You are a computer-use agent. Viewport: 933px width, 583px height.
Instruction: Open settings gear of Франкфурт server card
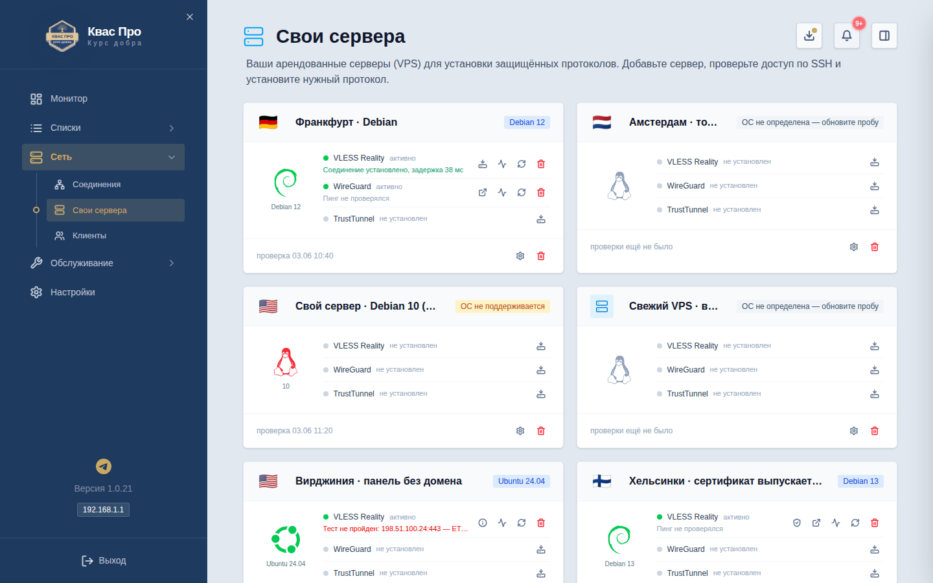(520, 256)
